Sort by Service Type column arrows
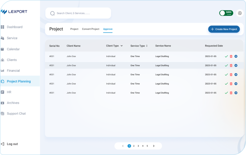This screenshot has width=246, height=155. tap(147, 46)
